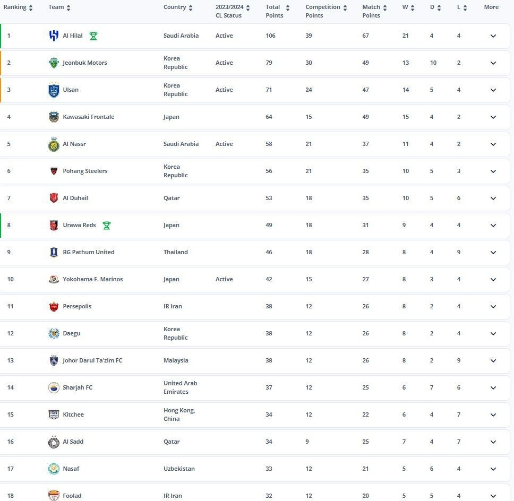The width and height of the screenshot is (514, 501).
Task: Open the Pohang Steelers team name
Action: 85,171
